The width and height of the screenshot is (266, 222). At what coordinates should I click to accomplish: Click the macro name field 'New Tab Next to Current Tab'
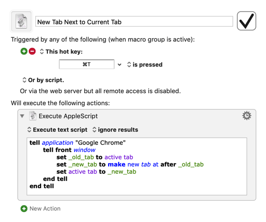coord(134,21)
